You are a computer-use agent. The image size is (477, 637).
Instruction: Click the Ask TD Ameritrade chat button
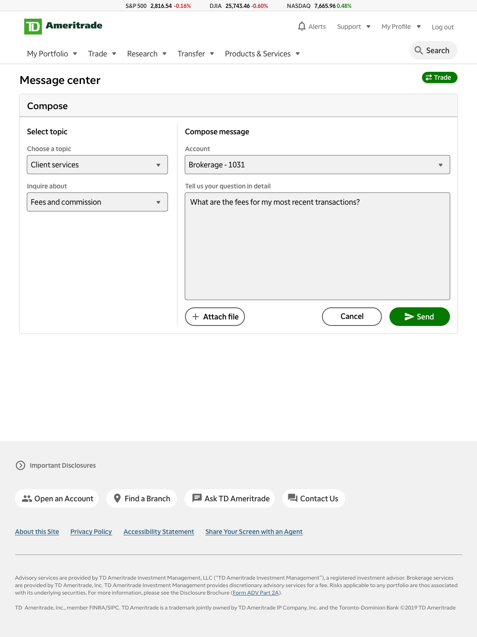[230, 499]
